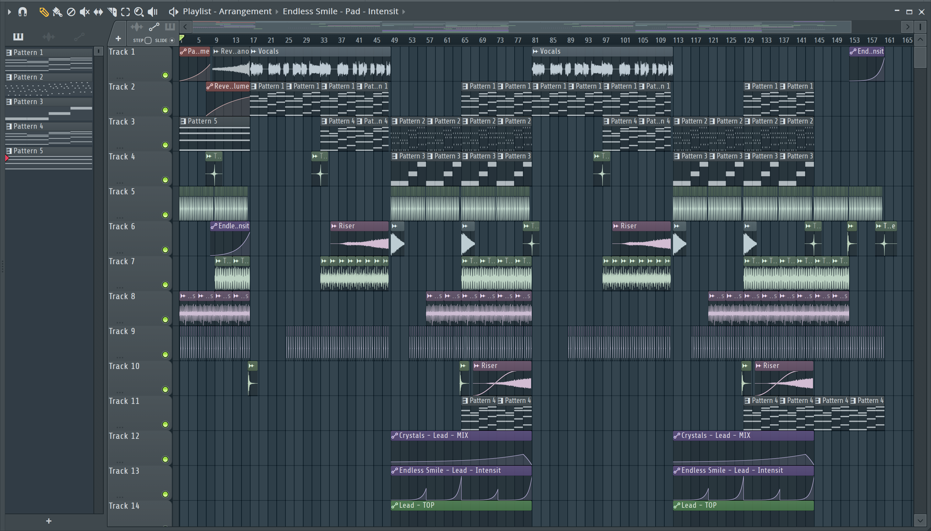Open the first Crystals - Lead - MIX clip menu

pyautogui.click(x=394, y=436)
